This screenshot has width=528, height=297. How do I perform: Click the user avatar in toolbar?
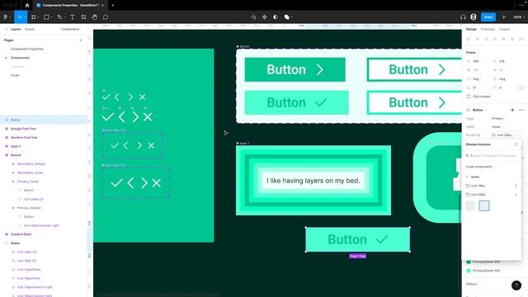(x=474, y=16)
